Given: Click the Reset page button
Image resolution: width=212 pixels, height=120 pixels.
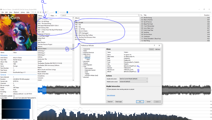Looking at the screenshot, I should [x=119, y=101].
